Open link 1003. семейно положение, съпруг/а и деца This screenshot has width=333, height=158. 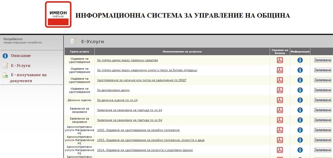151,140
